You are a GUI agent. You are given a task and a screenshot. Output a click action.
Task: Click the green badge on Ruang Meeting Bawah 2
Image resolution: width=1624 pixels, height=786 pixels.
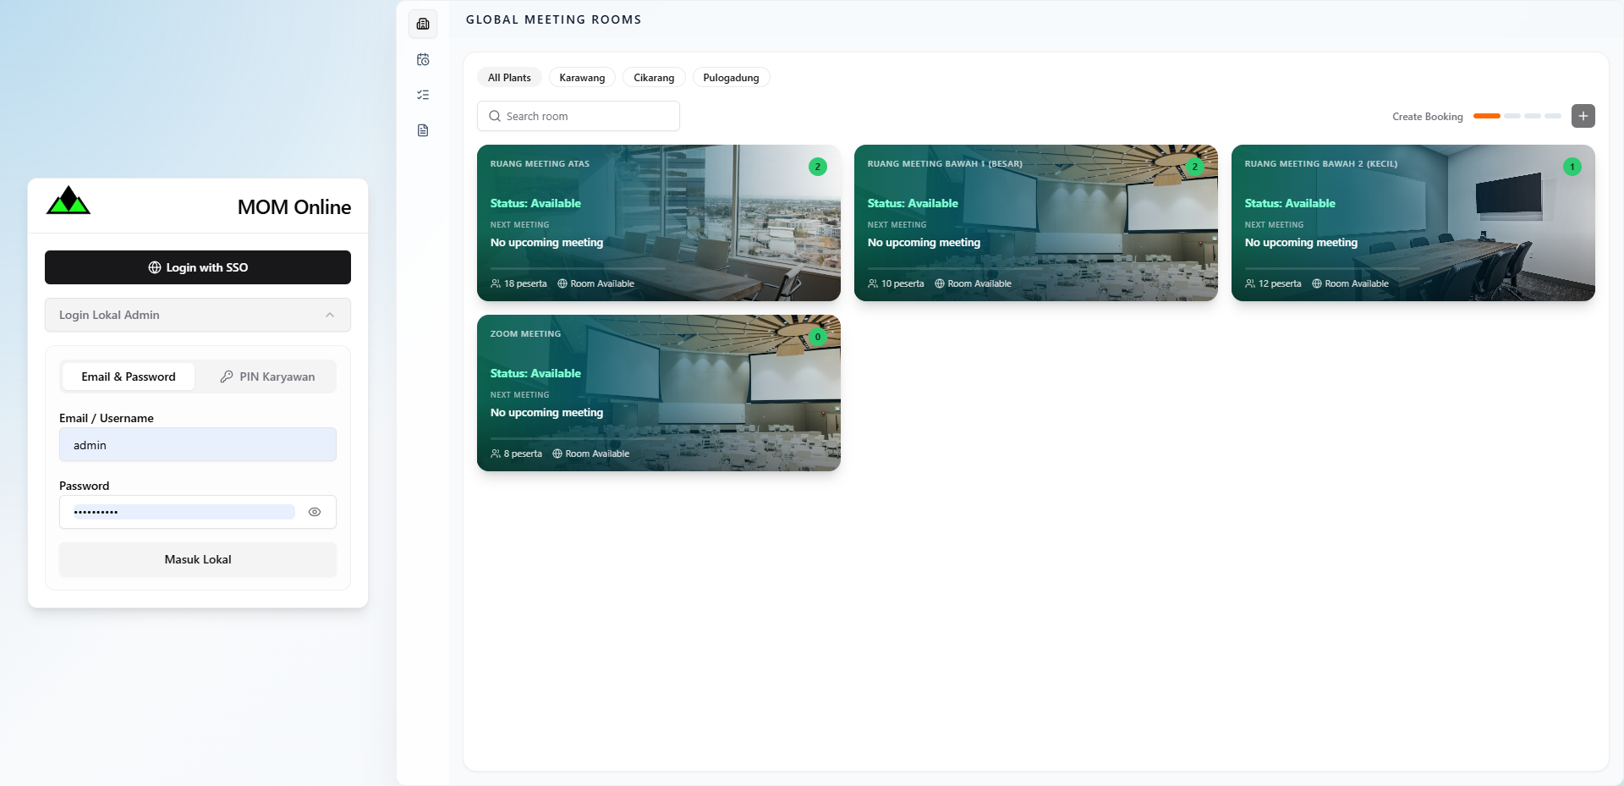click(1572, 167)
